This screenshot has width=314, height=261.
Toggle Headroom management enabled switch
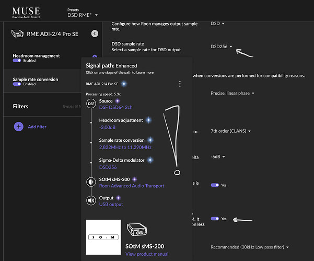pos(17,61)
